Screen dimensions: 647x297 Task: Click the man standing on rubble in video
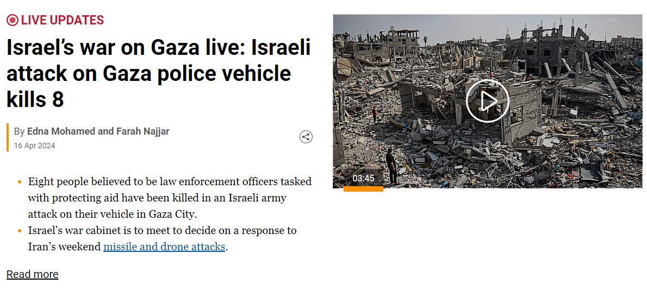coord(391,166)
